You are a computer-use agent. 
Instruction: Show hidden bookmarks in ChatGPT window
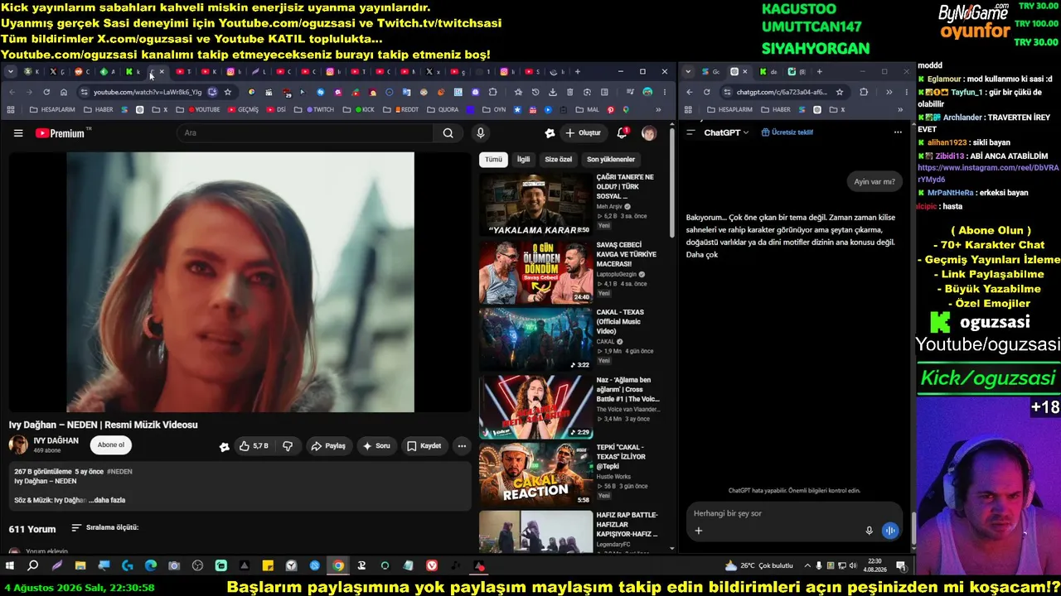click(x=899, y=109)
